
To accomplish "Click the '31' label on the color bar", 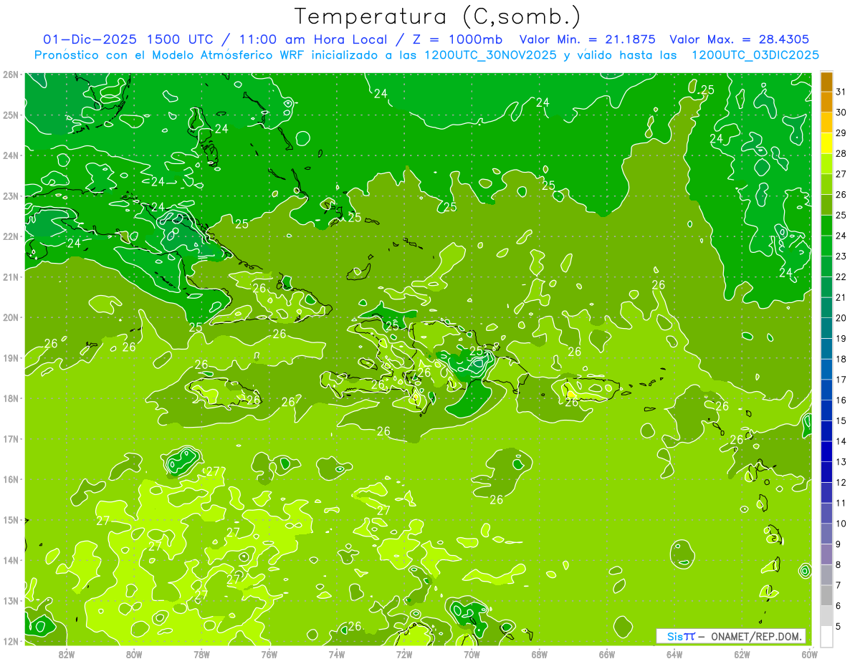I will pos(841,92).
